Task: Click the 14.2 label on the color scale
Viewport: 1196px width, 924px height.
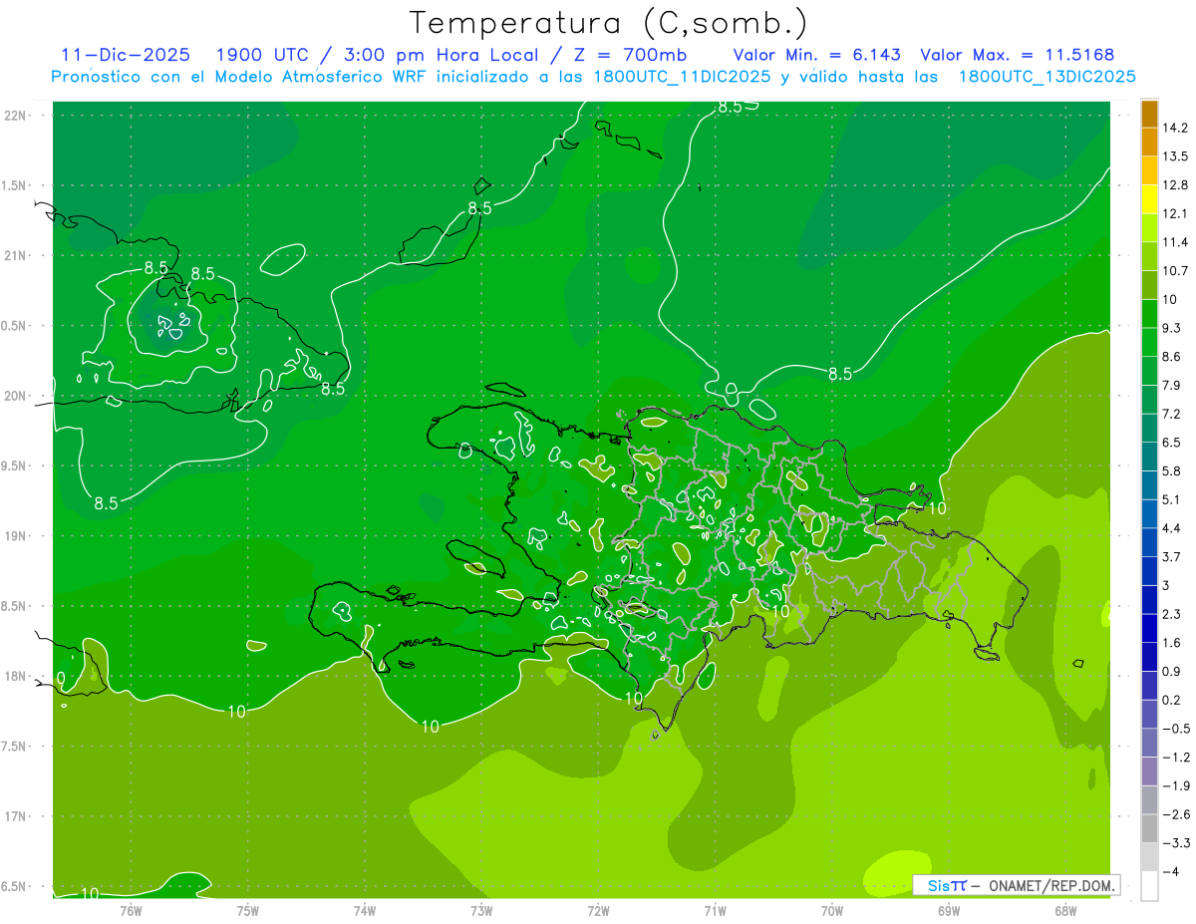Action: (1175, 128)
